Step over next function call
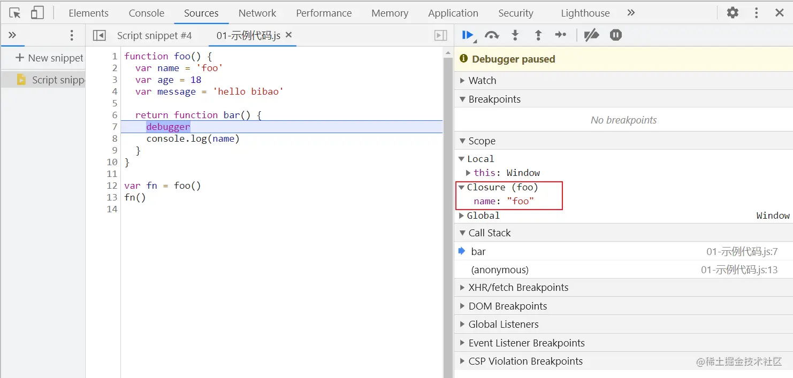This screenshot has width=793, height=378. [x=491, y=35]
